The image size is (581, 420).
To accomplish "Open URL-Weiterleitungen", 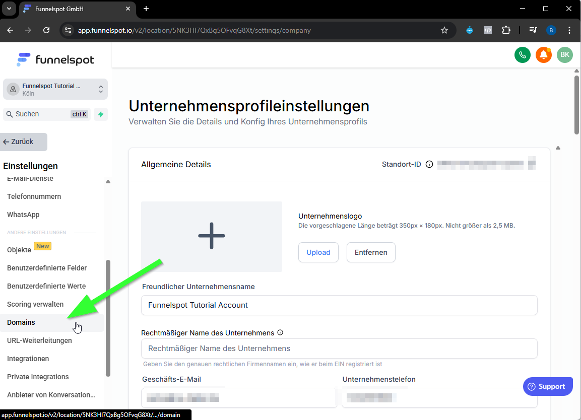I will tap(39, 340).
